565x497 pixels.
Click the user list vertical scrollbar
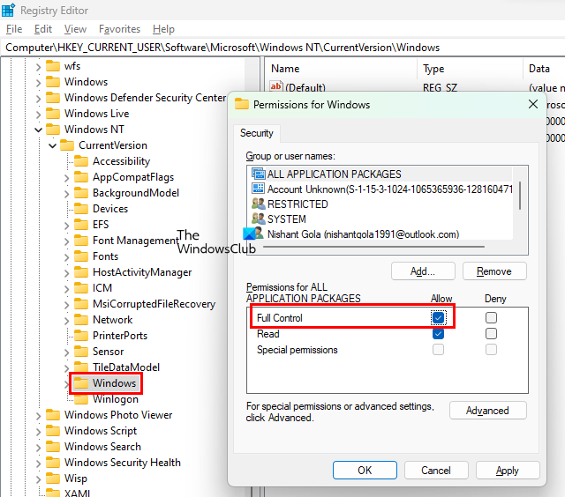click(520, 196)
